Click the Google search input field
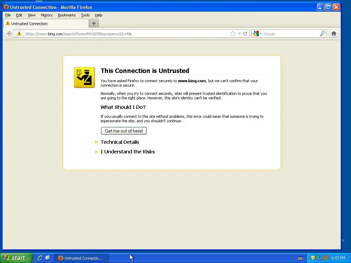 coord(291,34)
